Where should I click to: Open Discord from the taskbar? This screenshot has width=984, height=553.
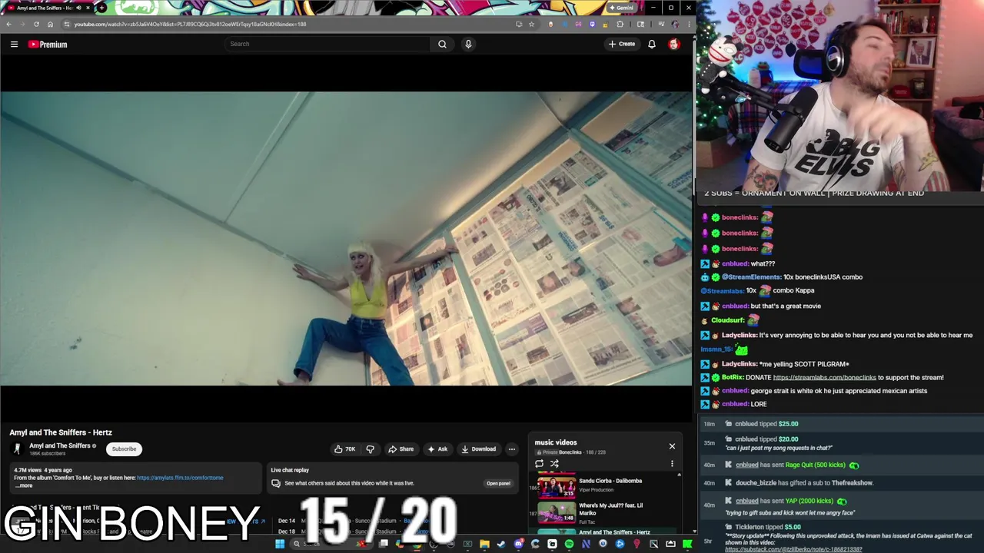click(x=518, y=544)
